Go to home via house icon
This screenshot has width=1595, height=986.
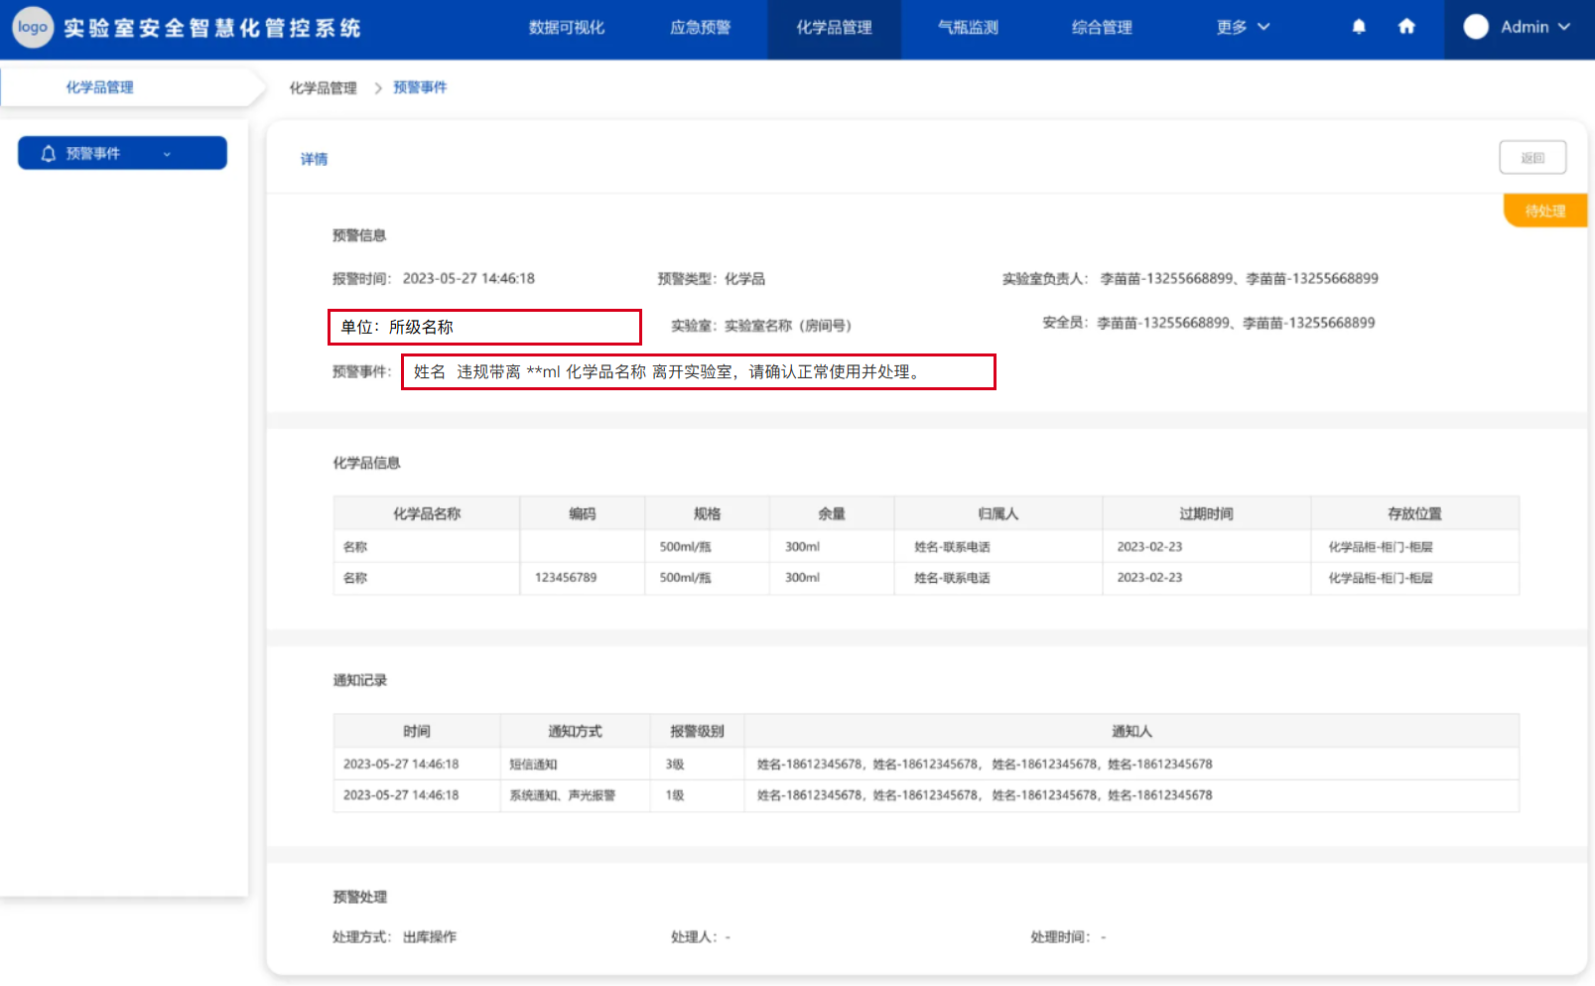[1406, 27]
